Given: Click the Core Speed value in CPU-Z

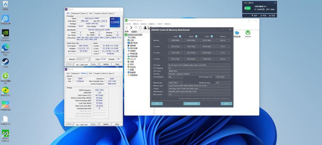Looking at the screenshot, I should [x=84, y=46].
